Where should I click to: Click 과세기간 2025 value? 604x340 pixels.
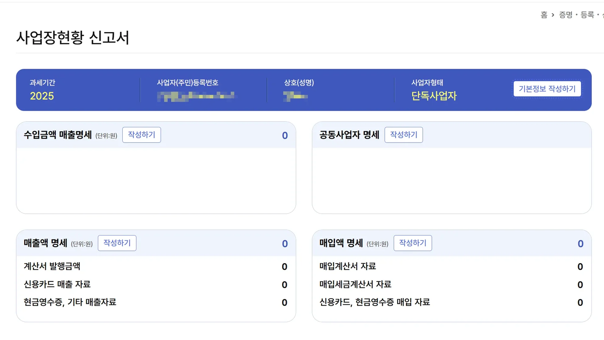point(42,96)
